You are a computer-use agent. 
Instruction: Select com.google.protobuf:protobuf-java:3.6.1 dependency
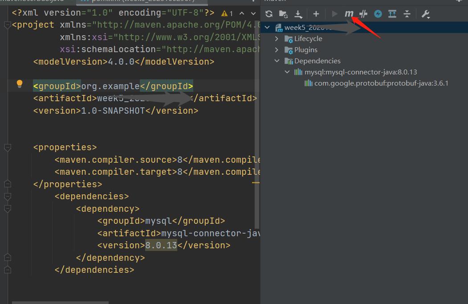point(376,83)
